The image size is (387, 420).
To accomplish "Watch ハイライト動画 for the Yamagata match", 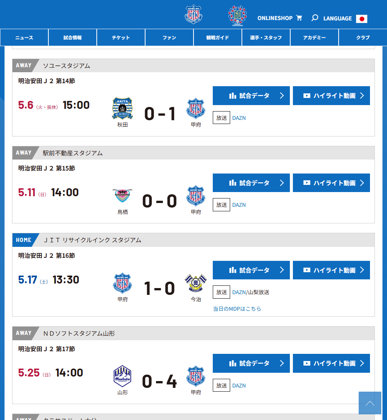I will click(331, 363).
